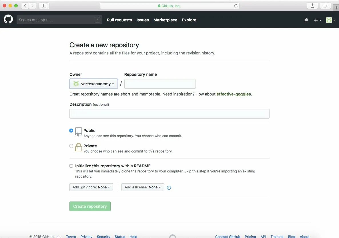Open Contact GitHub footer link
Image resolution: width=339 pixels, height=238 pixels.
click(x=228, y=237)
